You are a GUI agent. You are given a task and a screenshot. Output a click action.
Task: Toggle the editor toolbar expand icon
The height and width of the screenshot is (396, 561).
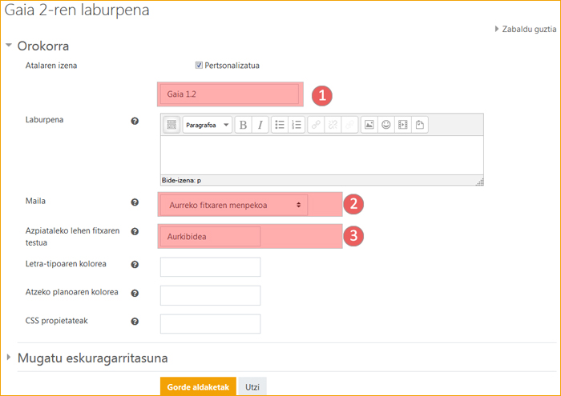[x=172, y=125]
